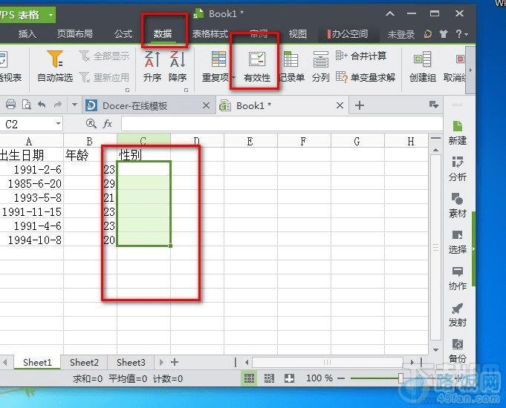This screenshot has height=408, width=506.
Task: Switch to page break preview icon
Action: 269,378
